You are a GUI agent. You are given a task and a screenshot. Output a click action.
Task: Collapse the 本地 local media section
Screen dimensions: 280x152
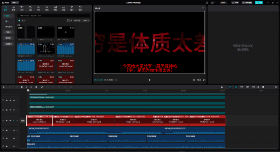coord(8,16)
